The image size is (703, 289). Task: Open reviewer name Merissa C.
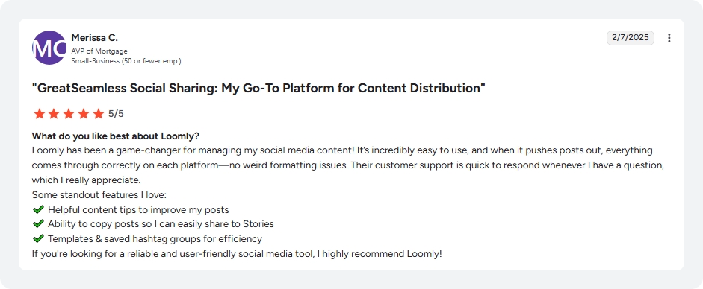pos(95,38)
